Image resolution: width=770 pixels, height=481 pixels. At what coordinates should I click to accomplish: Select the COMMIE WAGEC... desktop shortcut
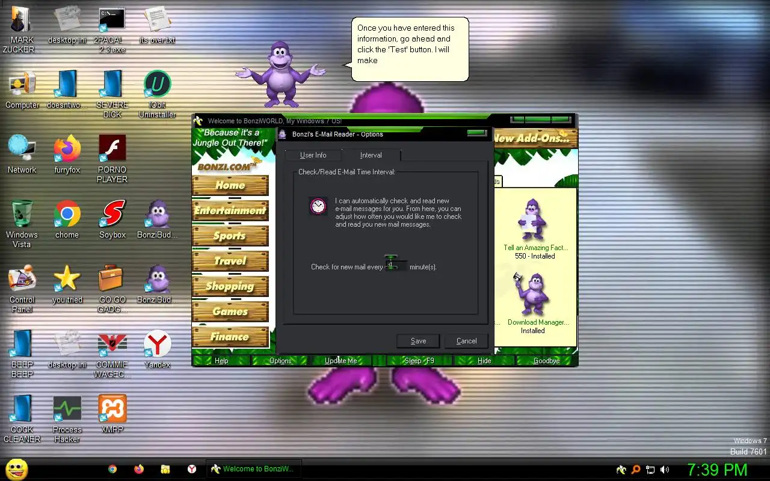tap(112, 354)
